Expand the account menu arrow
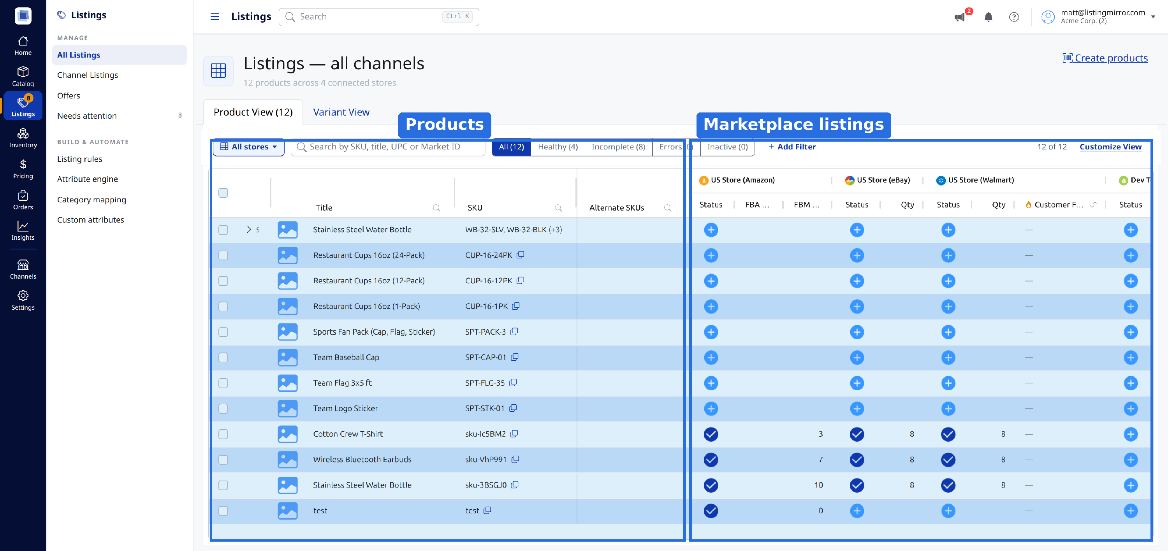 click(x=1152, y=17)
